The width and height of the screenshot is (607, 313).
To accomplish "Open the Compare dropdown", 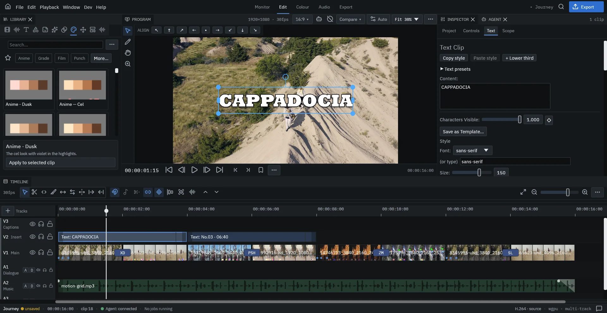I will click(351, 19).
